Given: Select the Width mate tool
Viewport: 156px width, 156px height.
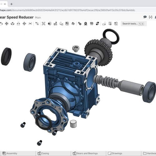Looking at the screenshot, I should click(x=30, y=24).
